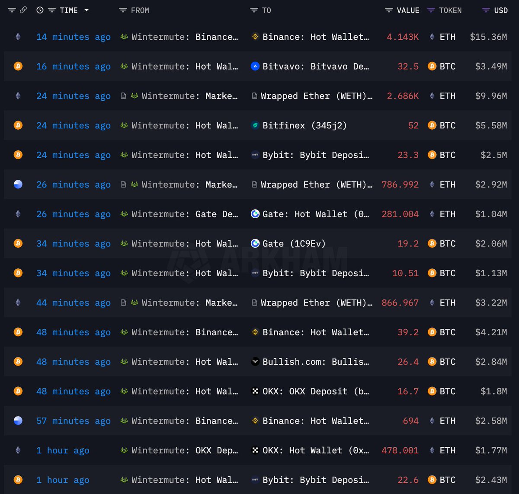Click the Binance logo in the 694 ETH row
Screen dimensions: 519x494
tap(255, 421)
